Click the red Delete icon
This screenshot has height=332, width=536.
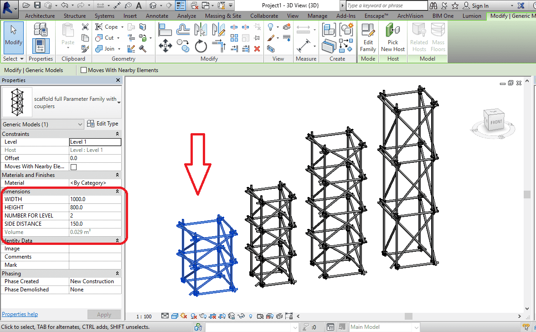(x=257, y=48)
